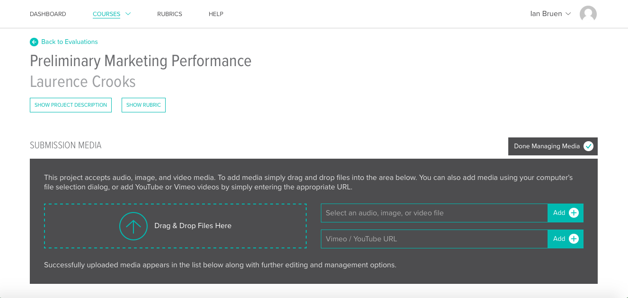Open the Dashboard page
This screenshot has height=298, width=628.
pyautogui.click(x=48, y=14)
